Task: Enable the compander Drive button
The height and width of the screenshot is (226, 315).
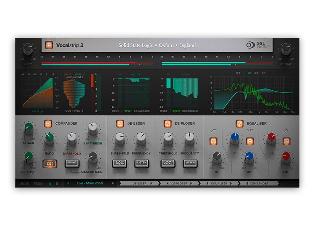Action: (72, 163)
